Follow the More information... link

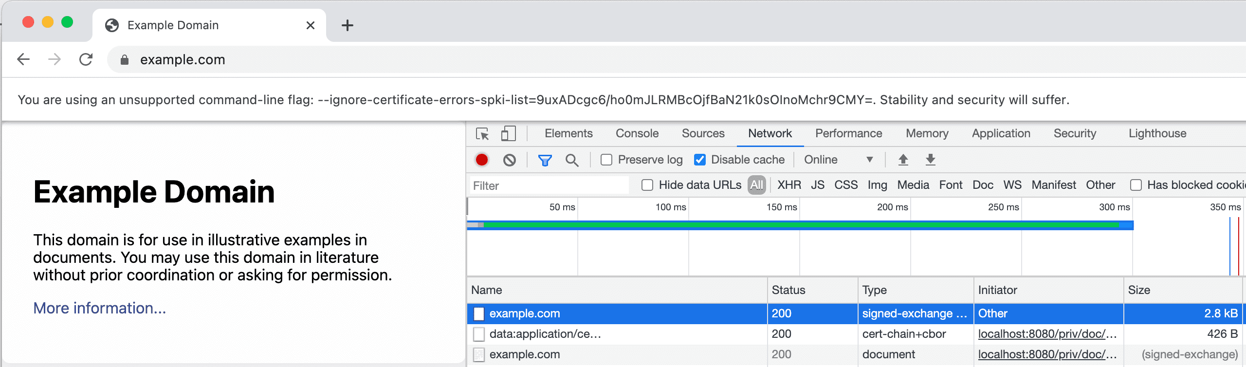[x=100, y=308]
